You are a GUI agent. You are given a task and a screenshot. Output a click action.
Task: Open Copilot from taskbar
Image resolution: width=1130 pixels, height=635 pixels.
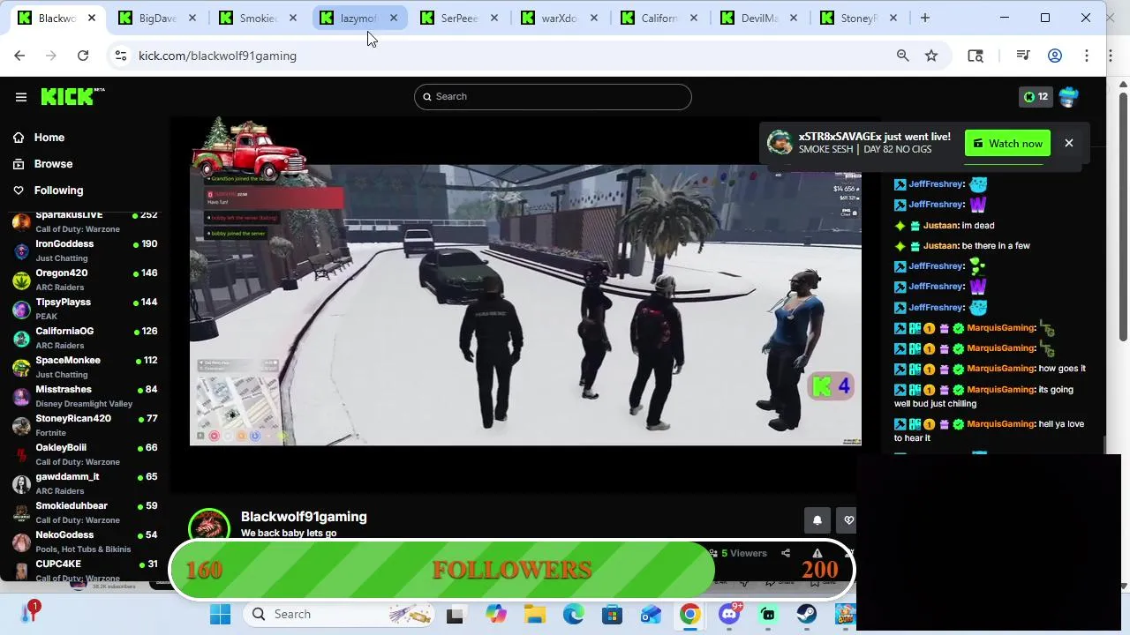coord(495,614)
